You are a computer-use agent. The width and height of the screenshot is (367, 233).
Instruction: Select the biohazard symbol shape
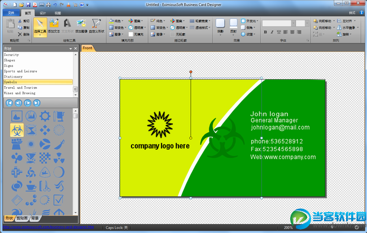17,130
